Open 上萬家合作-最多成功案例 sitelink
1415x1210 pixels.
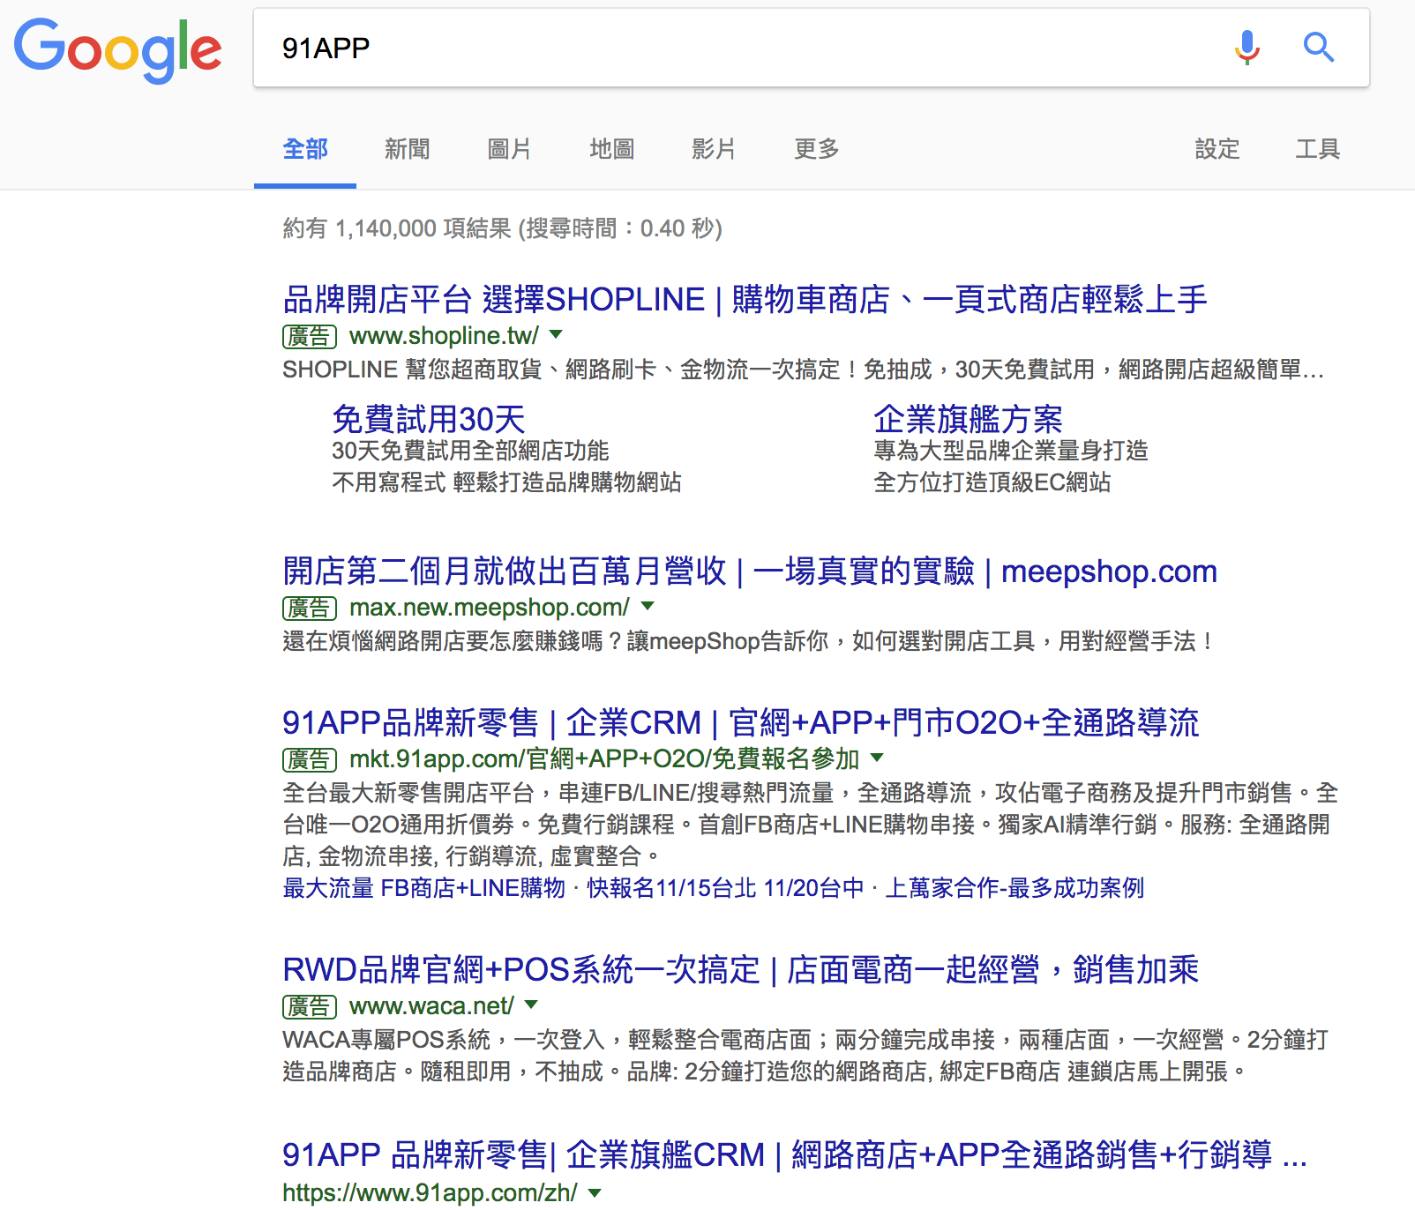point(1014,888)
